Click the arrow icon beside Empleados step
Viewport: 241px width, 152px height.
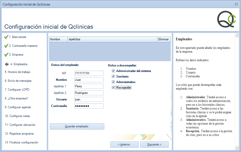[x=7, y=64]
